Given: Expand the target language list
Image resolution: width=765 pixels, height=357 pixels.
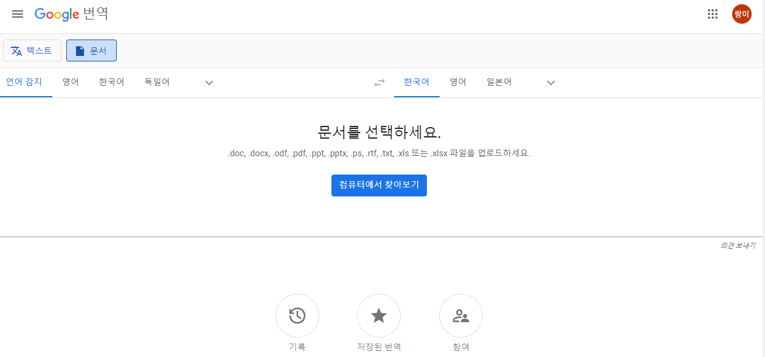Looking at the screenshot, I should (551, 83).
